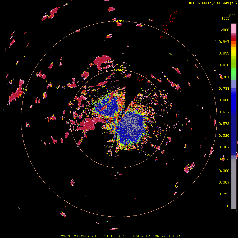Click the radar site center point
This screenshot has width=238, height=238.
tap(119, 118)
